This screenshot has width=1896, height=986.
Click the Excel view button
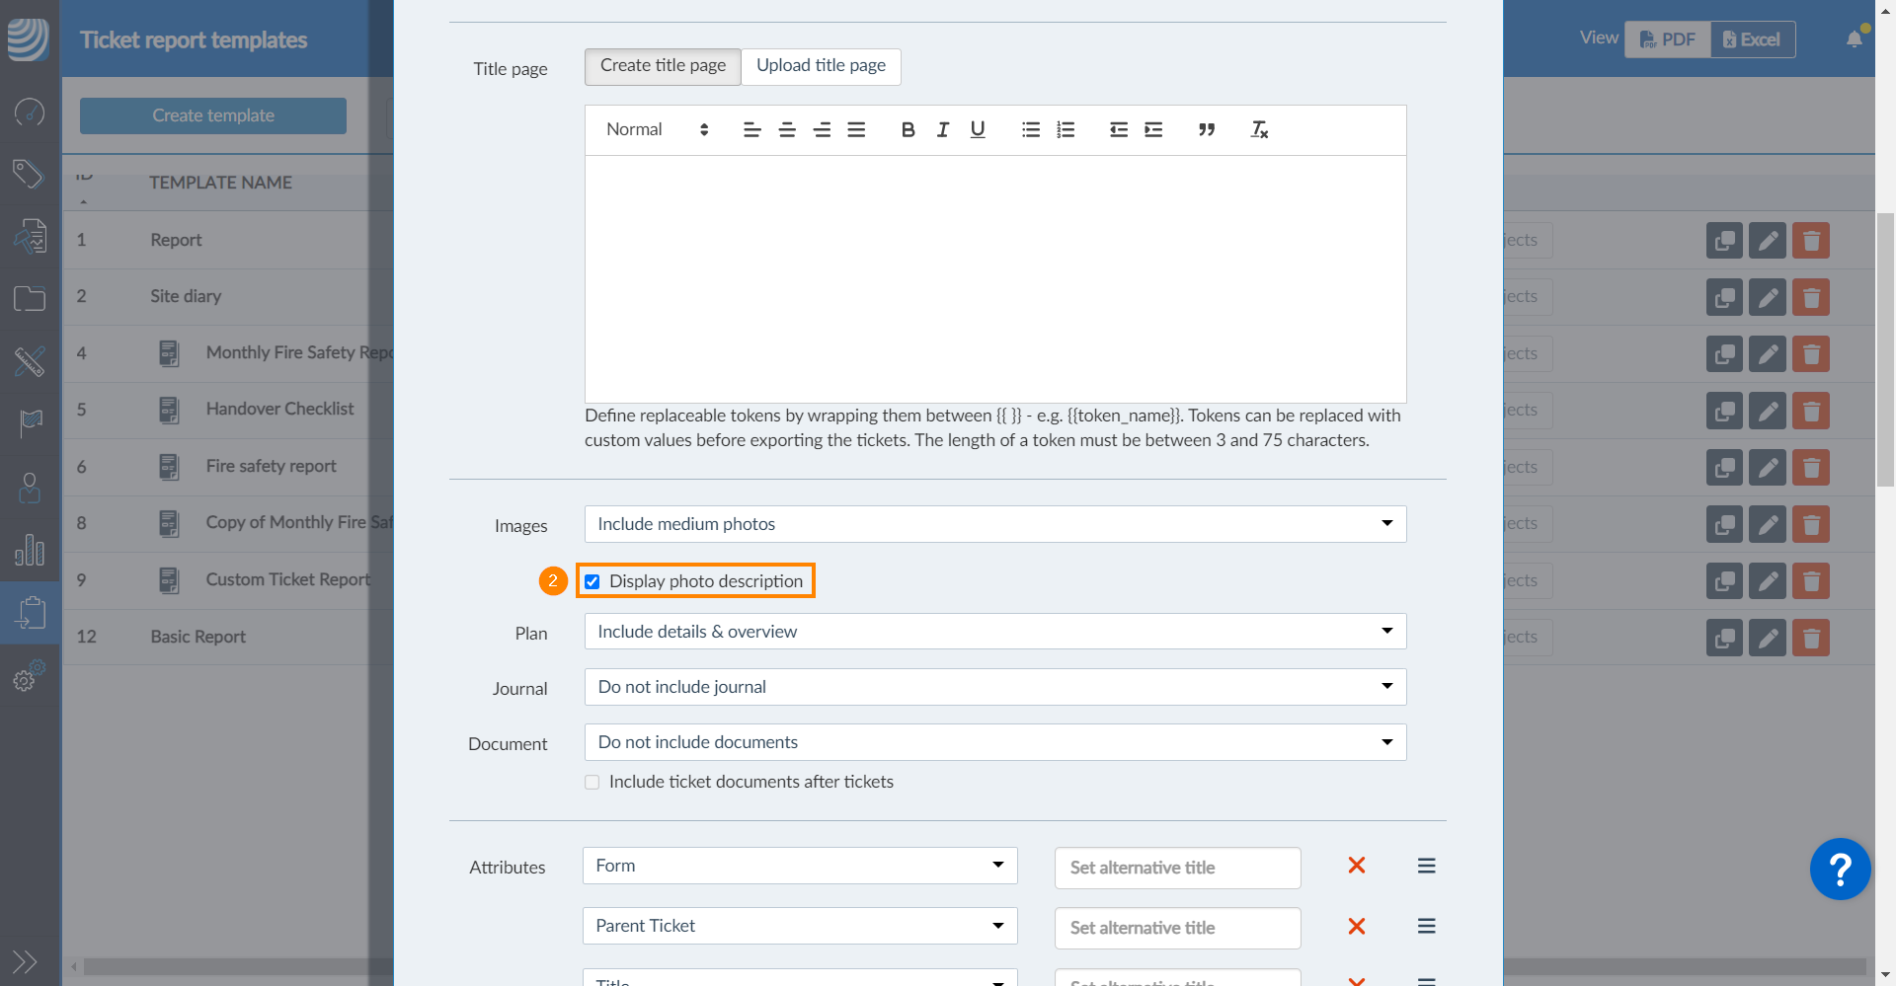[1752, 39]
